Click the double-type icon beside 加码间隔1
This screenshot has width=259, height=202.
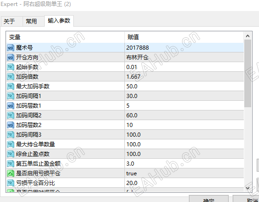click(11, 96)
